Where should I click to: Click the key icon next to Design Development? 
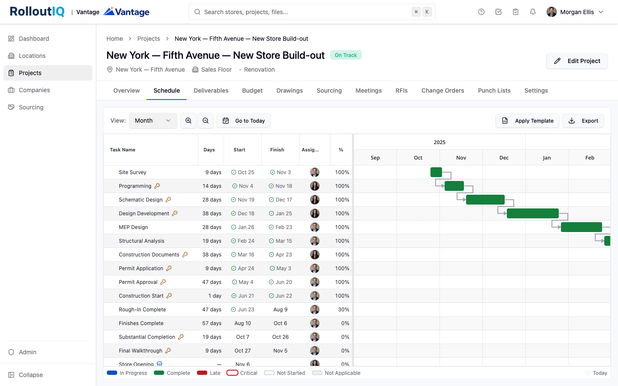click(x=175, y=213)
